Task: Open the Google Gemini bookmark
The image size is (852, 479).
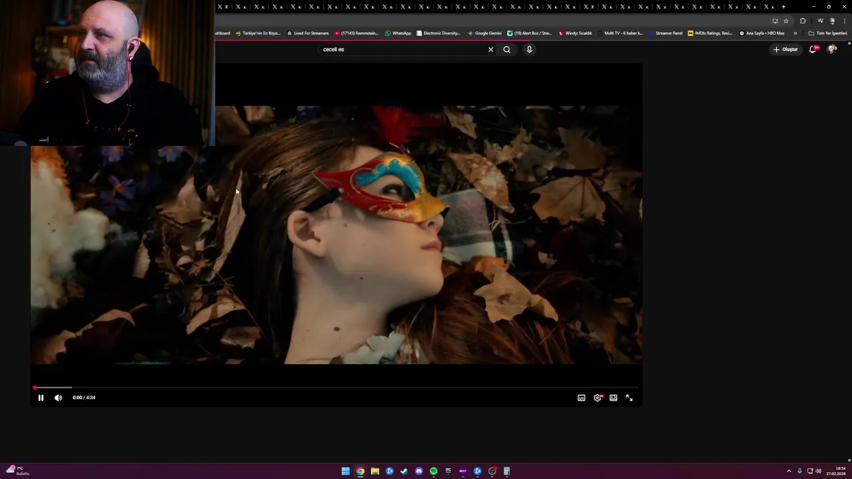Action: [x=485, y=33]
